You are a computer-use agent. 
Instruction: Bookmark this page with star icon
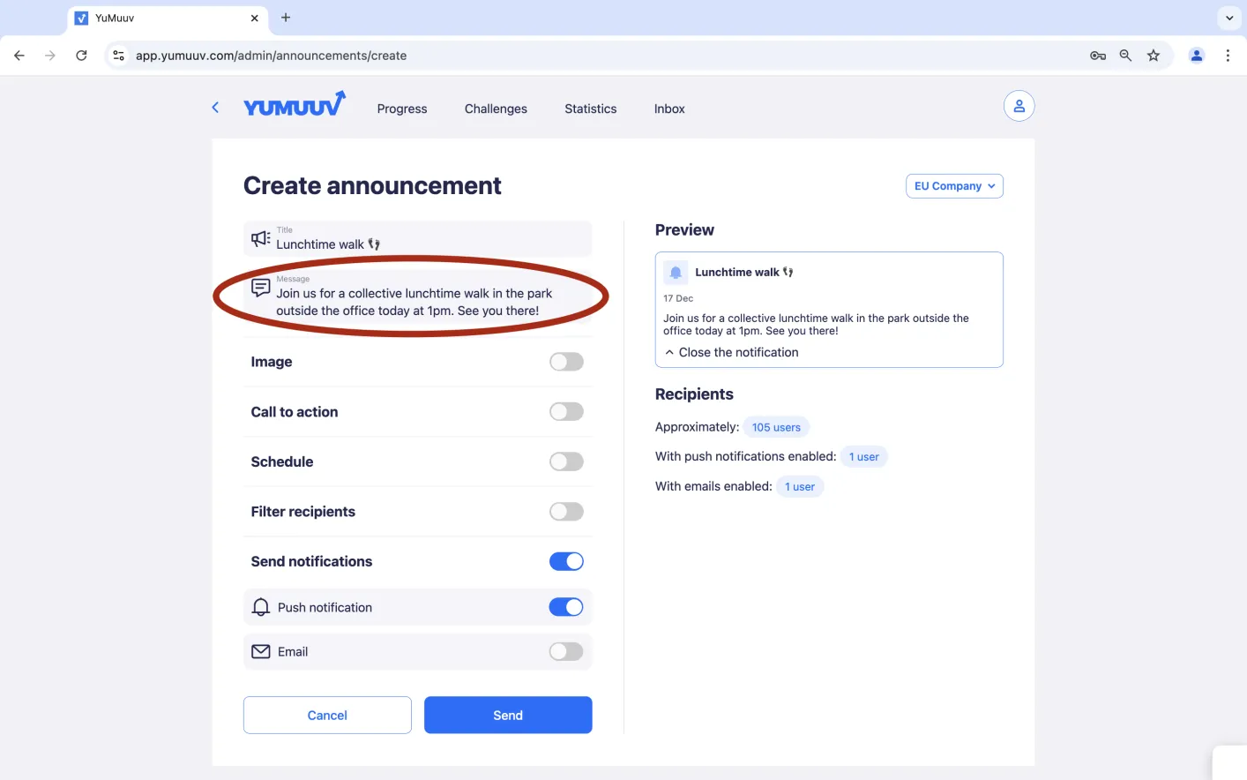(1153, 56)
